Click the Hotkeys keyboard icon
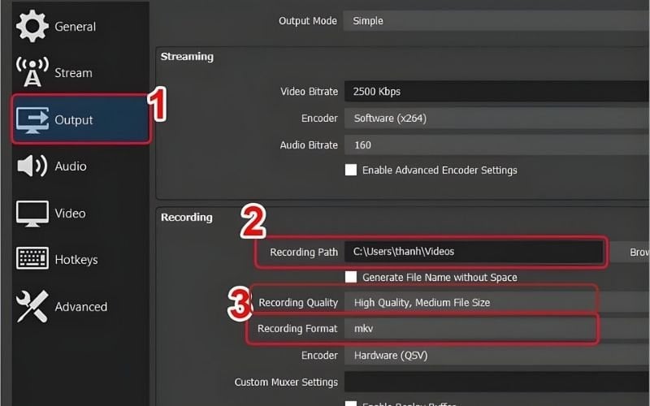This screenshot has height=406, width=650. click(x=32, y=260)
